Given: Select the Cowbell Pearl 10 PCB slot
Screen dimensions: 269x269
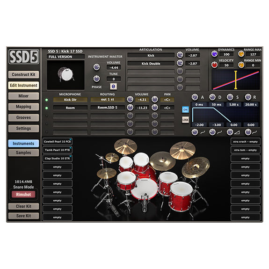Looking at the screenshot, I should point(57,142).
